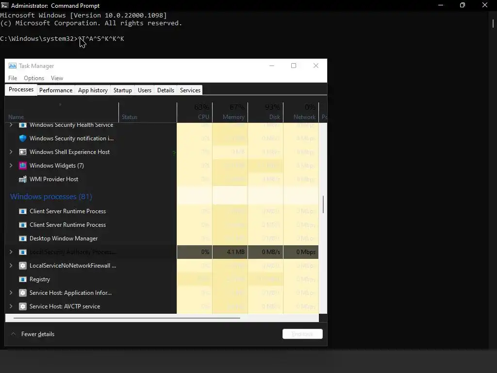Click the Local Security Authority Process icon
Screen dimensions: 497x373
(x=22, y=252)
